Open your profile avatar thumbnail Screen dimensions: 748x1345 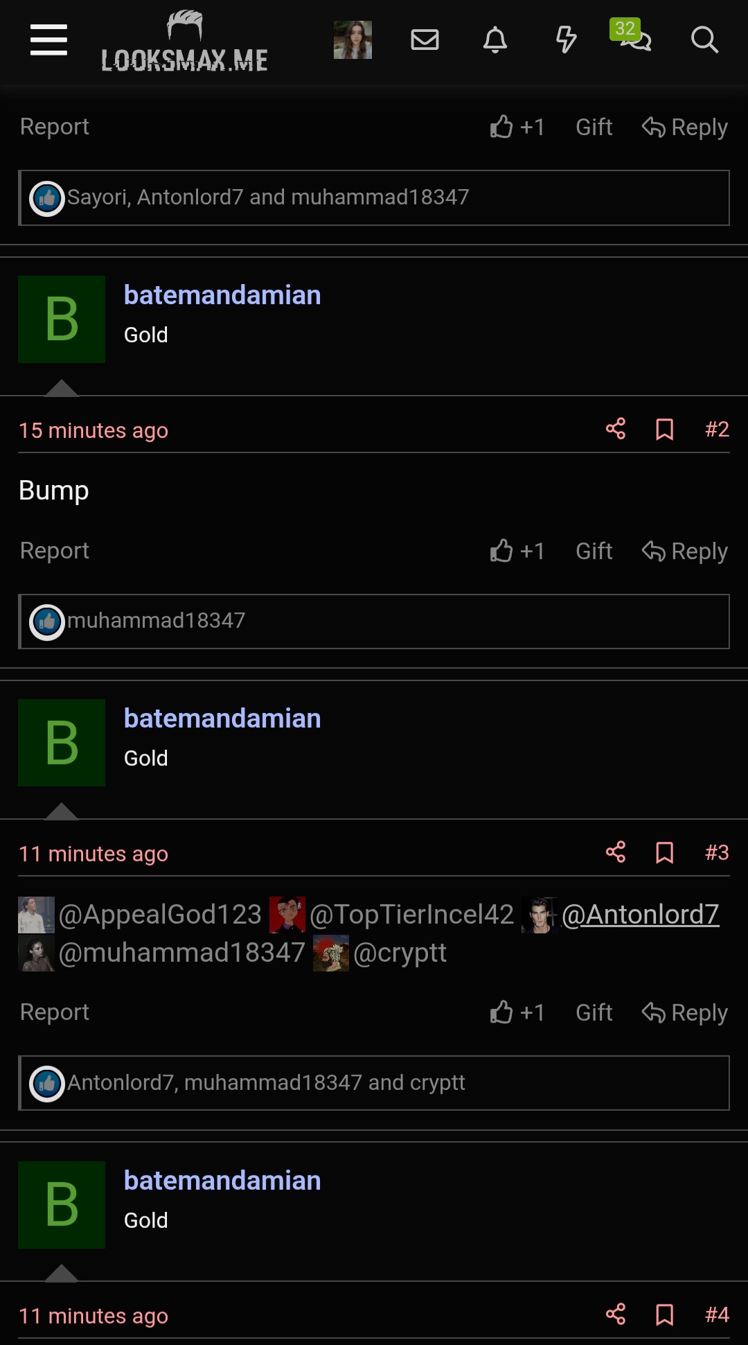(353, 39)
